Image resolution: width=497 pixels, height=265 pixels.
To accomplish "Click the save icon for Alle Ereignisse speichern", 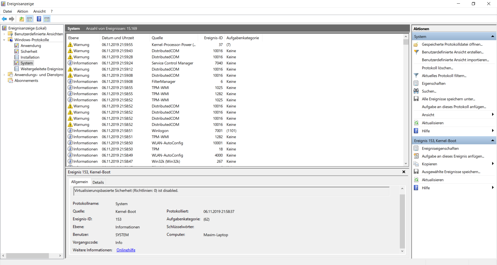I will coord(416,99).
